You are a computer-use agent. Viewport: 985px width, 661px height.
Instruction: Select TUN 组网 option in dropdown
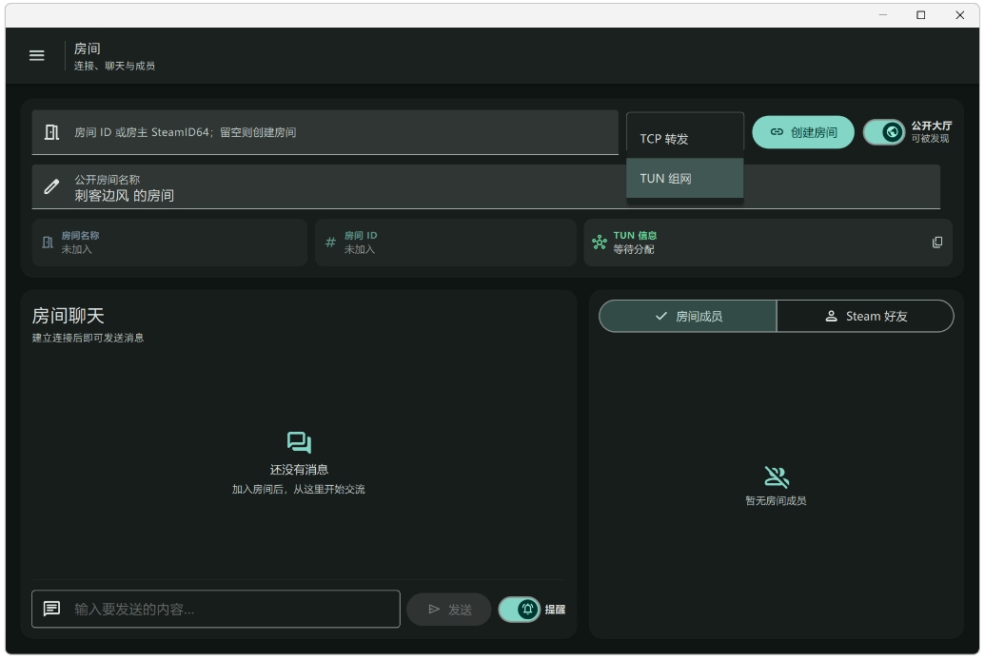coord(684,178)
